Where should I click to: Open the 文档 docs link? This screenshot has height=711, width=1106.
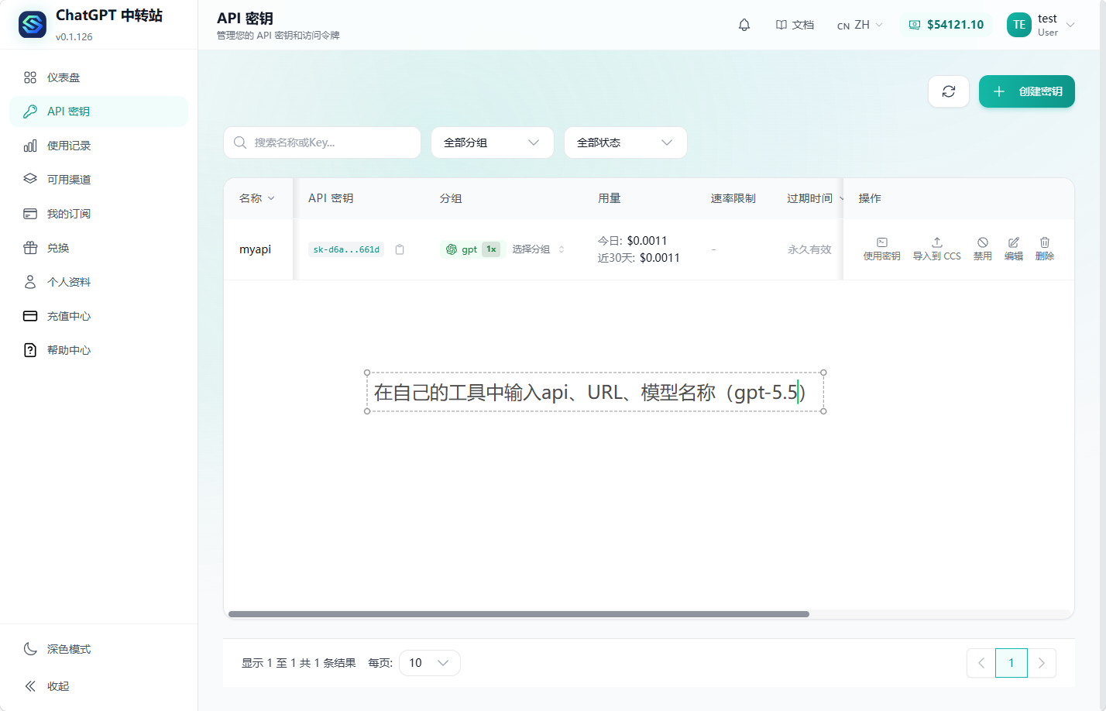(x=795, y=25)
